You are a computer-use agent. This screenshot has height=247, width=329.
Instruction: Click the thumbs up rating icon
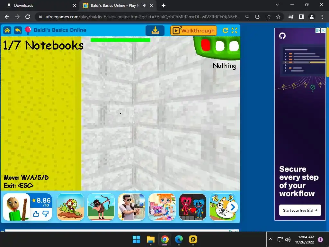pos(36,214)
